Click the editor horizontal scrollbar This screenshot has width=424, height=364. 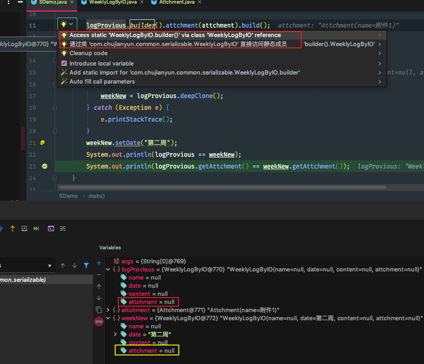pyautogui.click(x=223, y=187)
